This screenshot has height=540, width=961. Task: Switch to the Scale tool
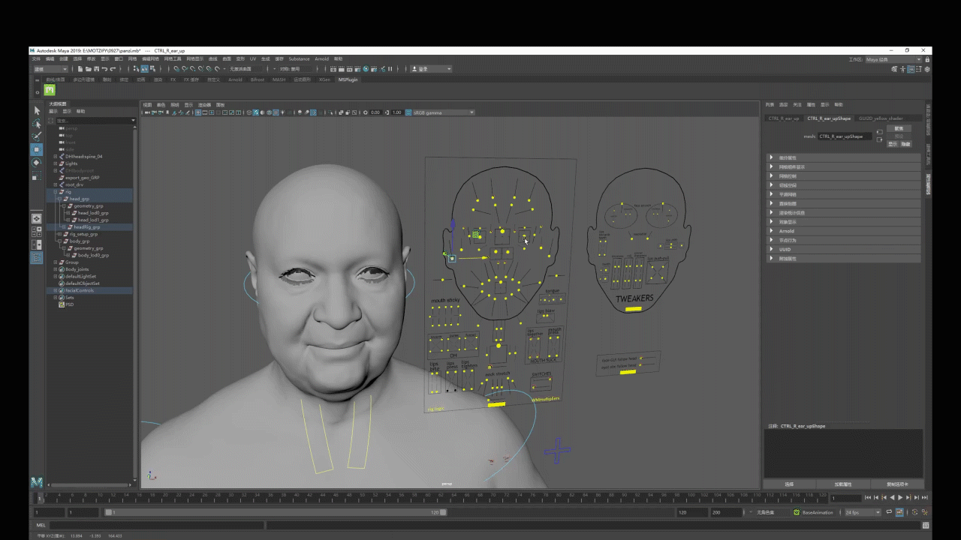(36, 176)
